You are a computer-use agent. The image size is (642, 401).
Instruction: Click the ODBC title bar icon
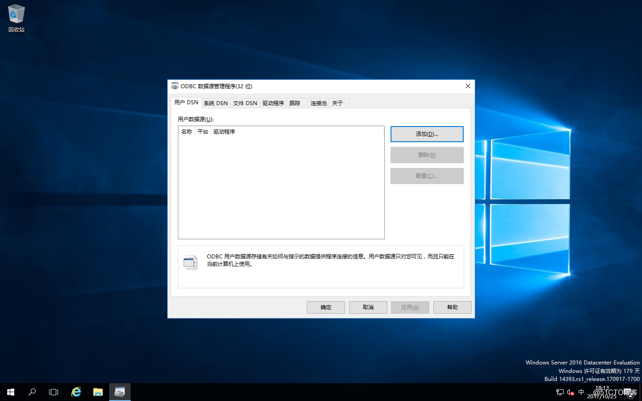[175, 86]
